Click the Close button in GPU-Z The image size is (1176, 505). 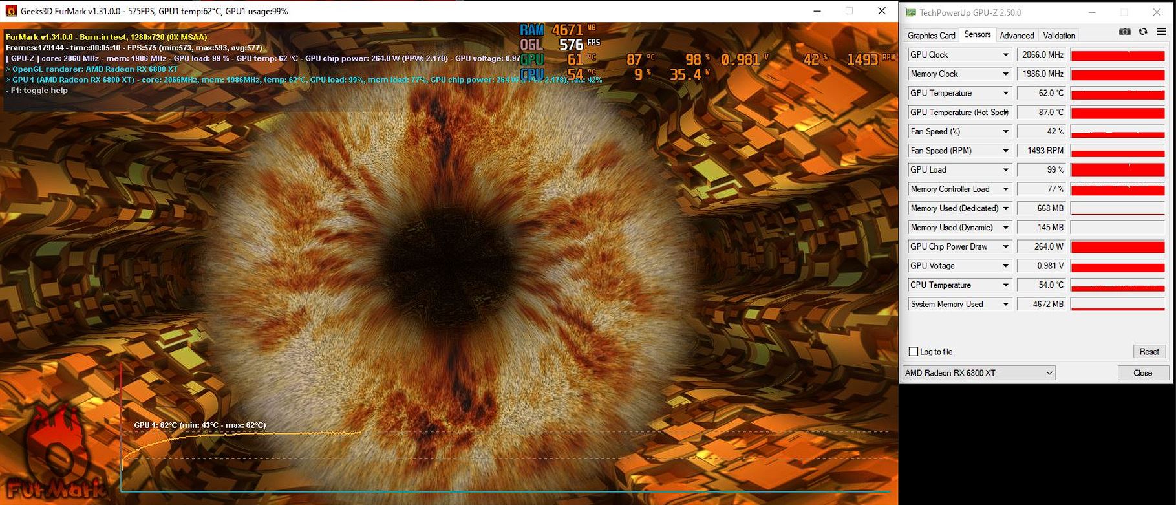(1142, 373)
